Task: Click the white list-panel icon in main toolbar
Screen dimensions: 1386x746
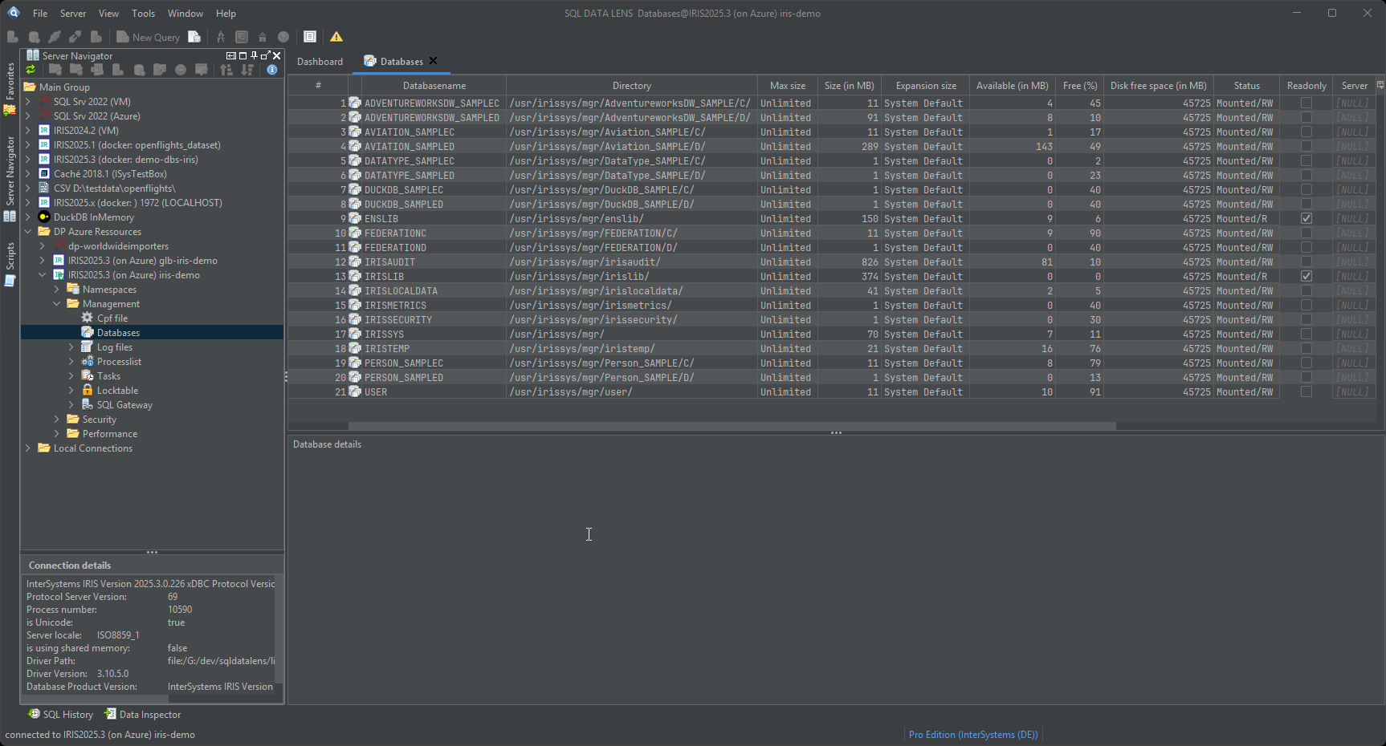Action: tap(310, 37)
